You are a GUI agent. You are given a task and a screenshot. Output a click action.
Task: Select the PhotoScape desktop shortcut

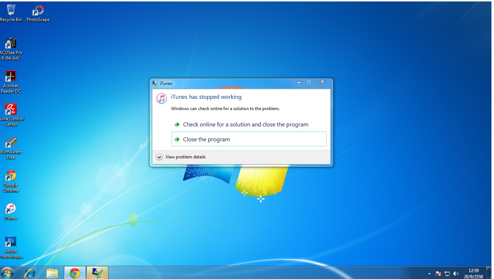38,13
